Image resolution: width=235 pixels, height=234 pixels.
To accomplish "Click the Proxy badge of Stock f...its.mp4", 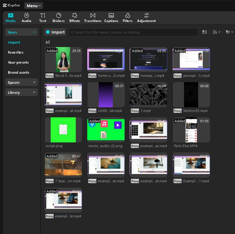I will pos(50,76).
